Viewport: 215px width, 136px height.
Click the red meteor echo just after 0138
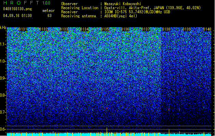point(169,109)
